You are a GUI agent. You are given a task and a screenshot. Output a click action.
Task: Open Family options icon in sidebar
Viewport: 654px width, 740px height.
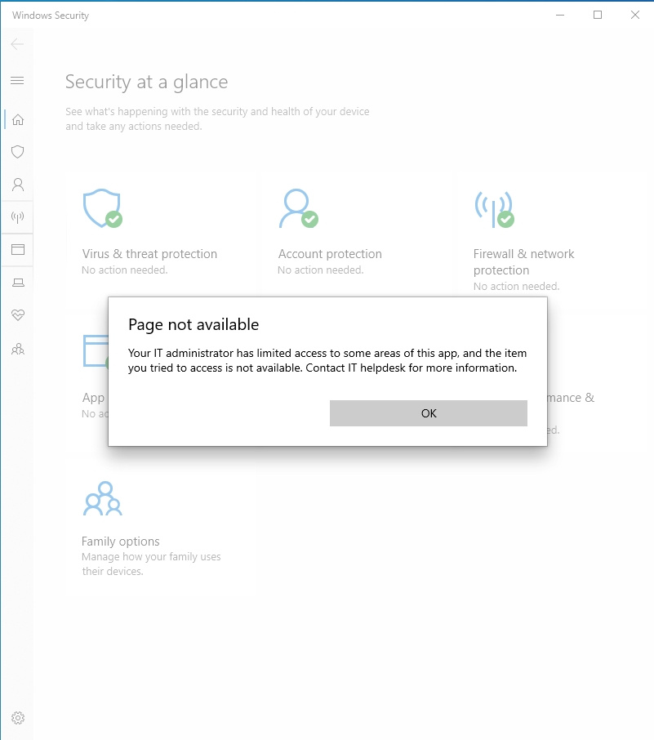(18, 350)
